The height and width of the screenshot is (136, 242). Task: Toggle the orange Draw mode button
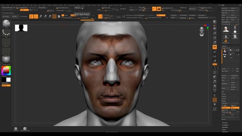pyautogui.click(x=36, y=16)
